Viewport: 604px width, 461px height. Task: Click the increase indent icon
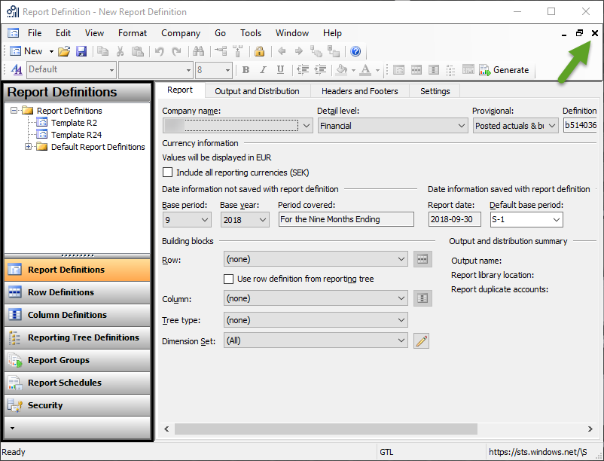point(321,70)
